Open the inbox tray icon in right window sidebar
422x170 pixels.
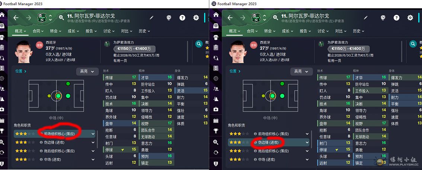pyautogui.click(x=216, y=26)
